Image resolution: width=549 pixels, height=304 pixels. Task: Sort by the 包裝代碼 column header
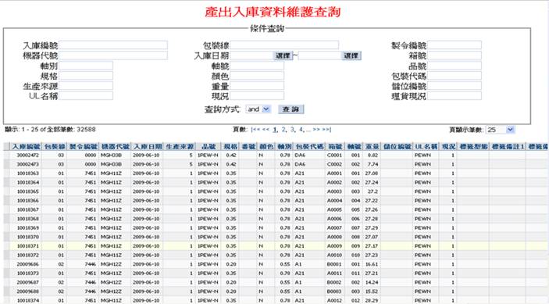click(x=309, y=146)
